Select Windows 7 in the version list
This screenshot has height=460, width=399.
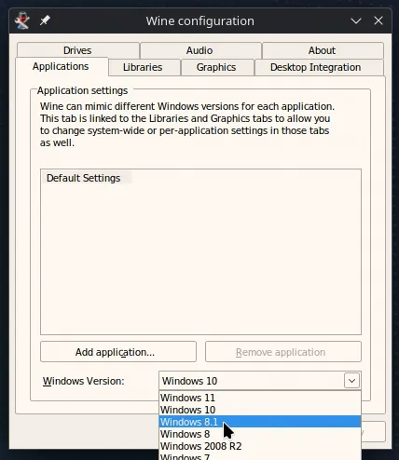click(260, 456)
